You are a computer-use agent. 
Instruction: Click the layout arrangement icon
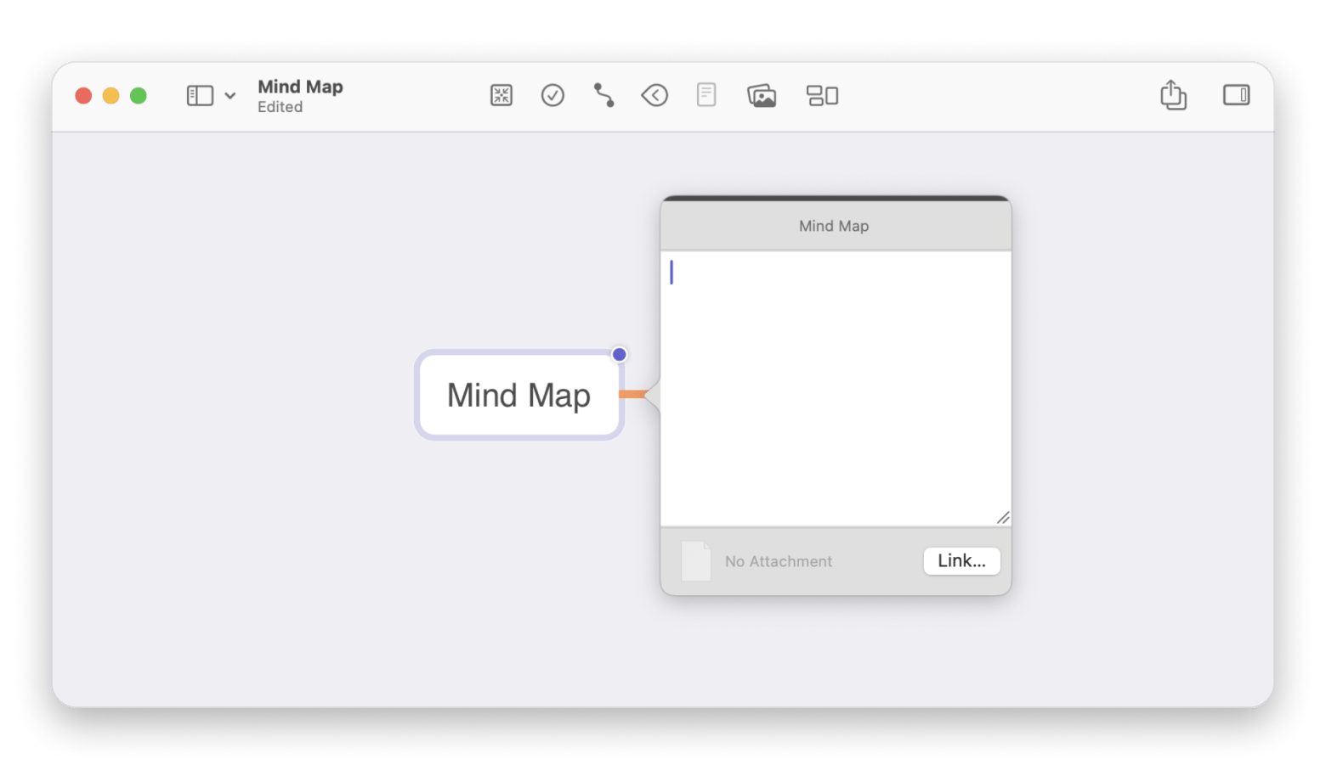click(822, 96)
